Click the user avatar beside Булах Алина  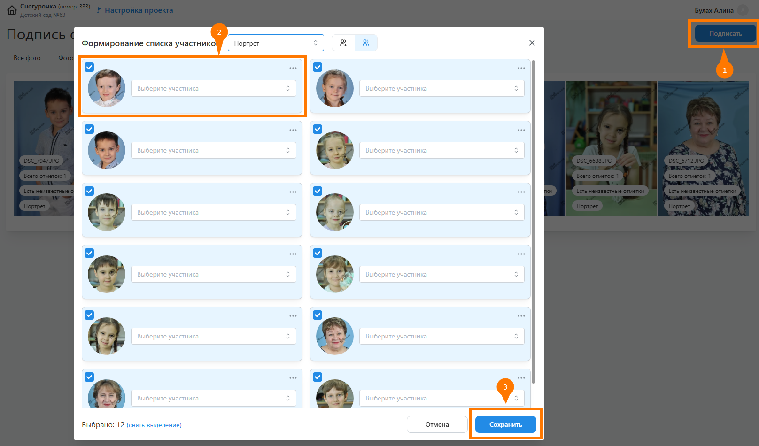point(743,10)
